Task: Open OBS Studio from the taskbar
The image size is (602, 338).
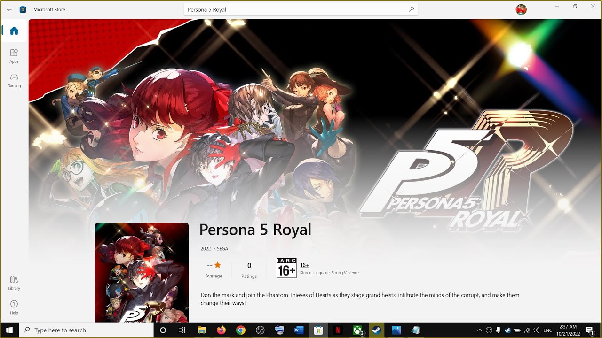Action: pos(260,330)
